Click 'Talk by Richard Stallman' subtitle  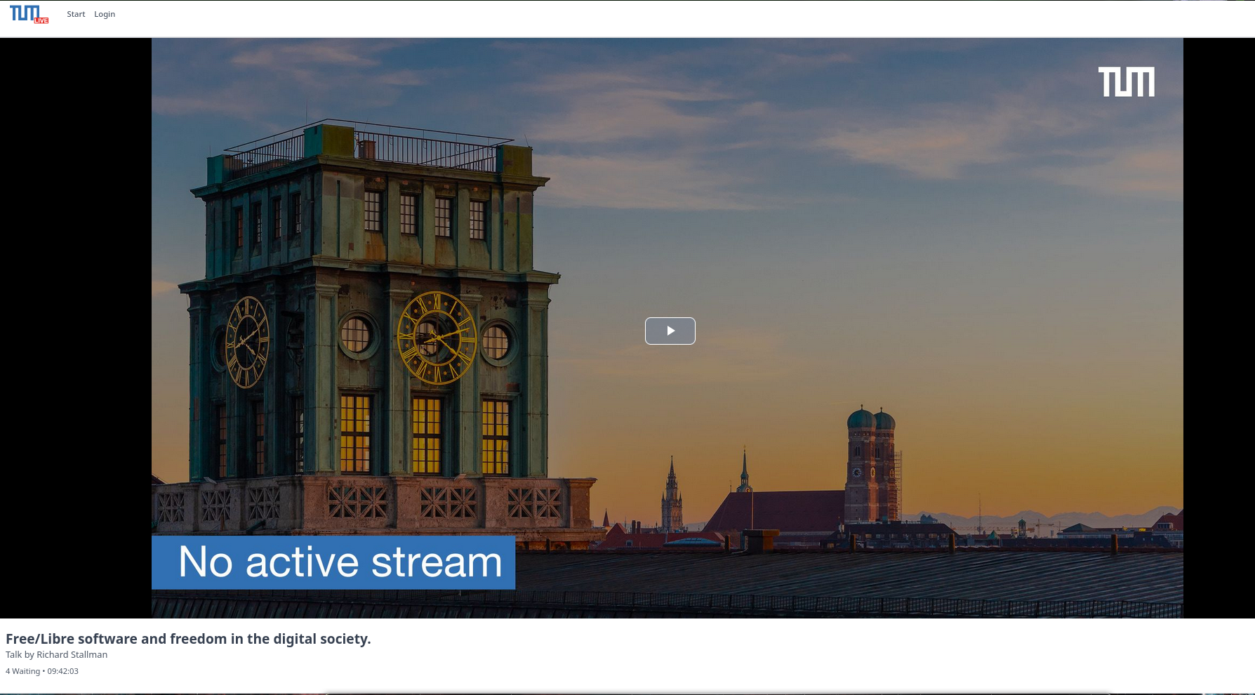(x=56, y=655)
